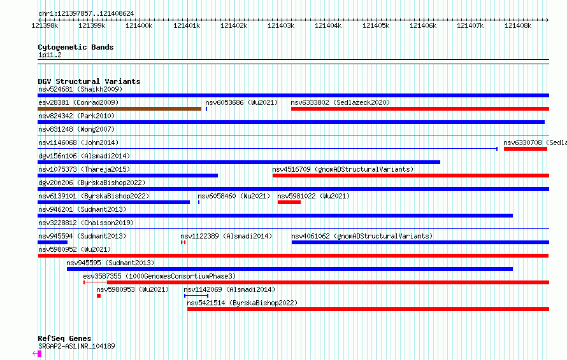Click the 121405k ruler tick label
The height and width of the screenshot is (360, 567).
376,25
